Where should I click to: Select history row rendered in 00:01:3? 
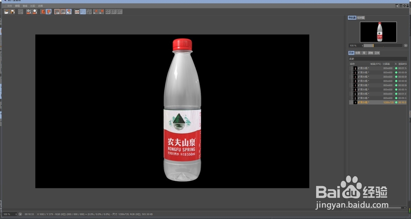pyautogui.click(x=378, y=94)
